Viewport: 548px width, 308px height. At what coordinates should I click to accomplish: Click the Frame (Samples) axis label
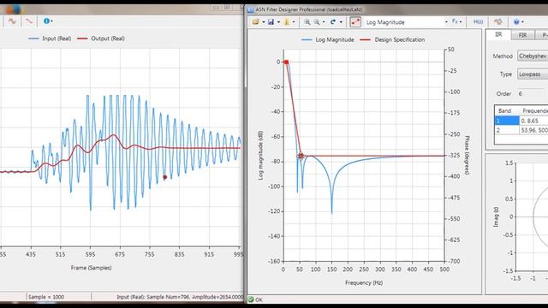tap(92, 268)
